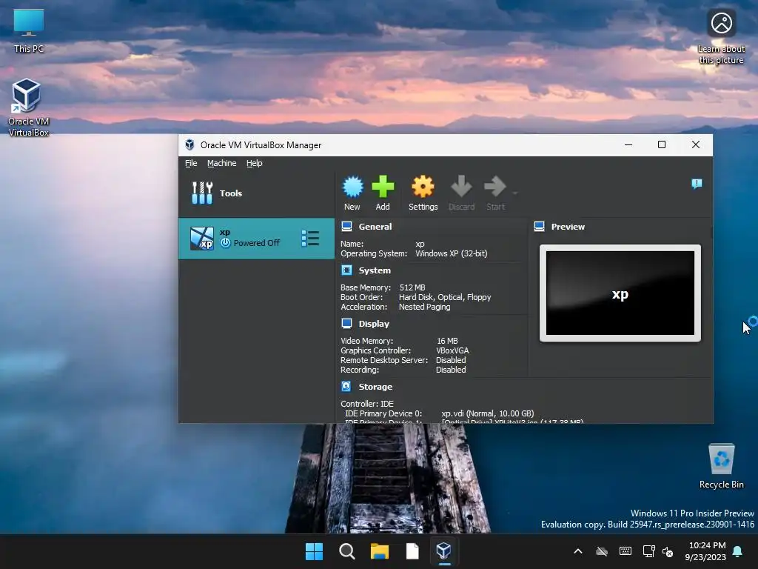The image size is (758, 569).
Task: Click the Display section header
Action: pyautogui.click(x=374, y=324)
